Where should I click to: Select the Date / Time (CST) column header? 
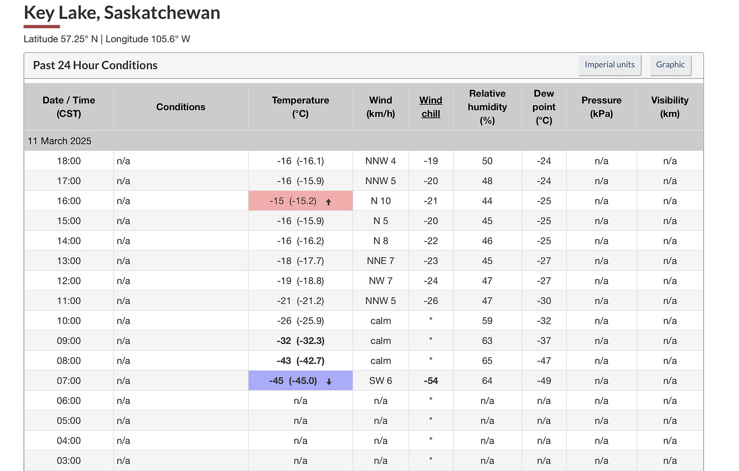pyautogui.click(x=69, y=107)
